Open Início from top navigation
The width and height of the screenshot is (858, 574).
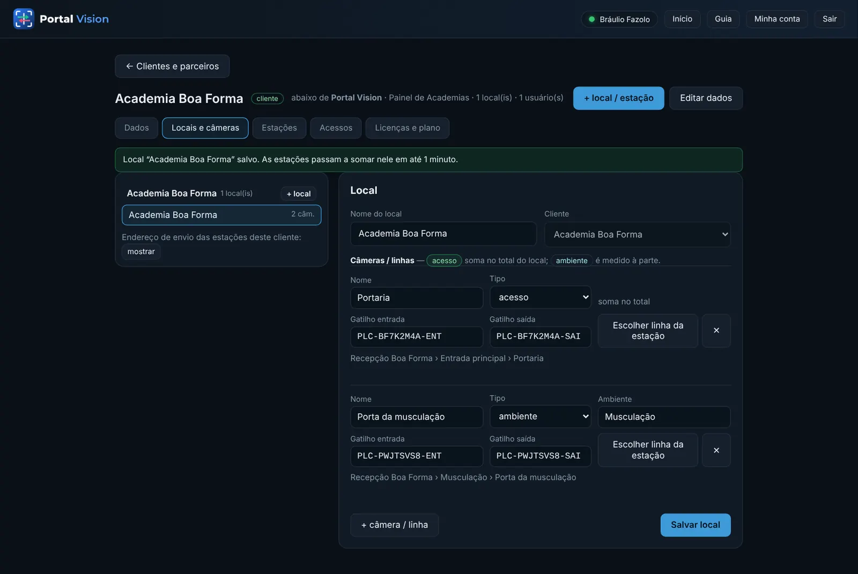[x=682, y=19]
